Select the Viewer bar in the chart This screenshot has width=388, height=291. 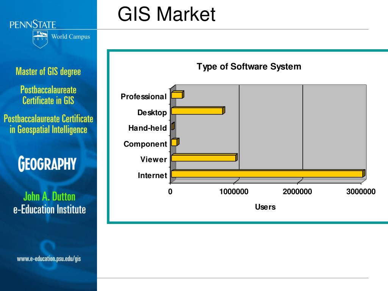(204, 158)
